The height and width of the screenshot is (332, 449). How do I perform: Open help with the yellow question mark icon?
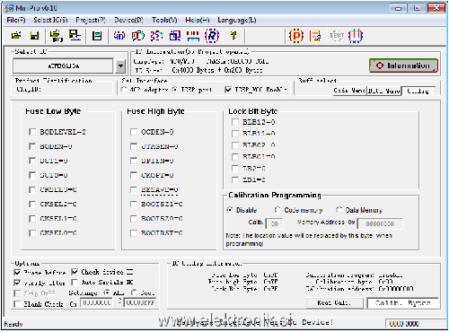[233, 36]
